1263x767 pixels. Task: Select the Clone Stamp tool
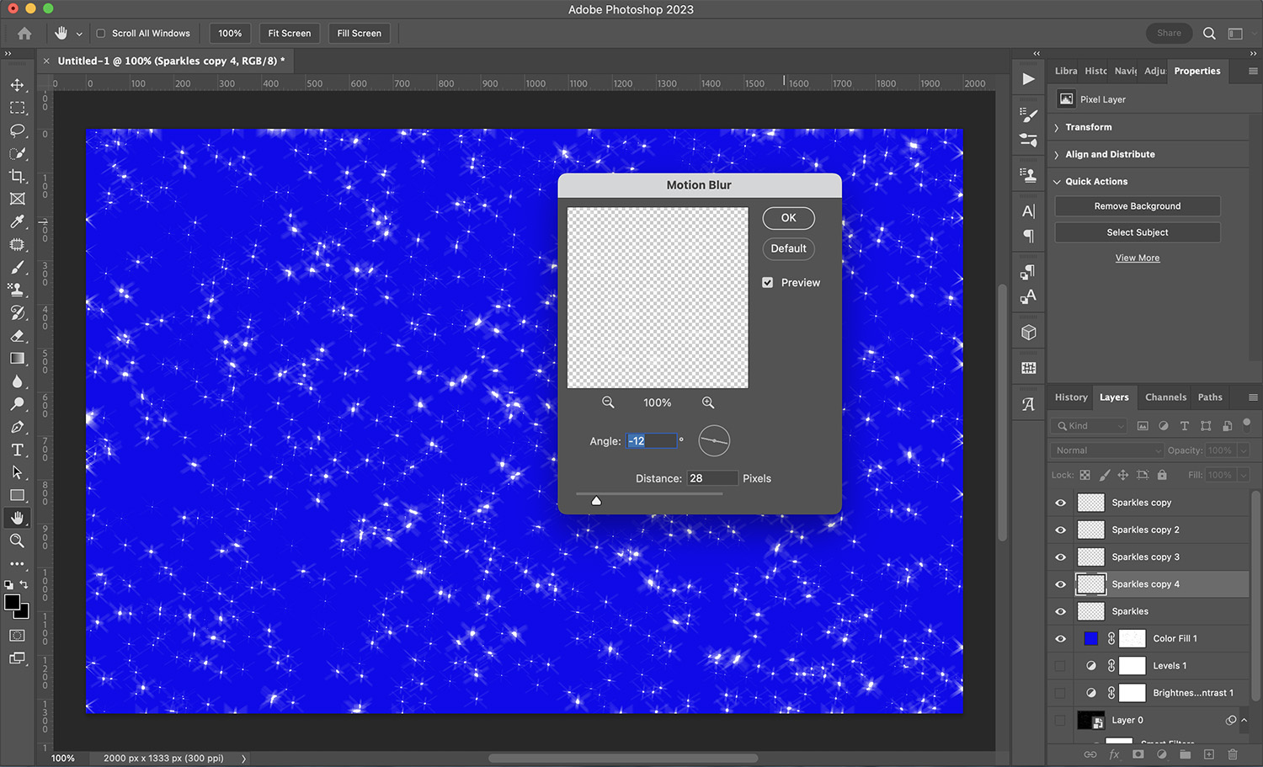click(x=17, y=290)
